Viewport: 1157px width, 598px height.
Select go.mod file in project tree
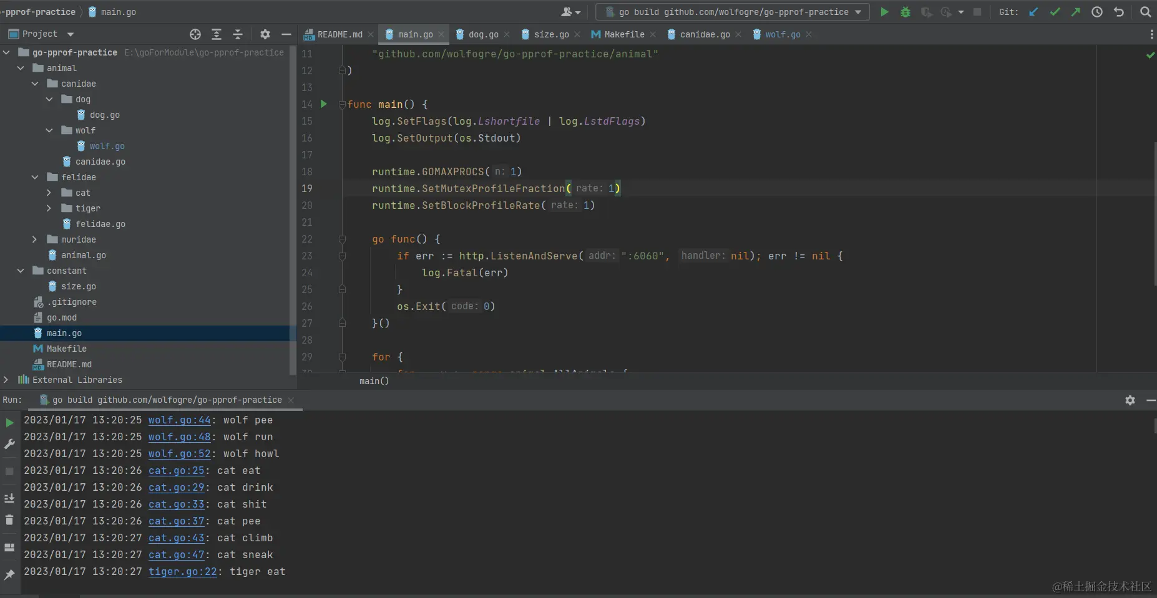coord(61,317)
